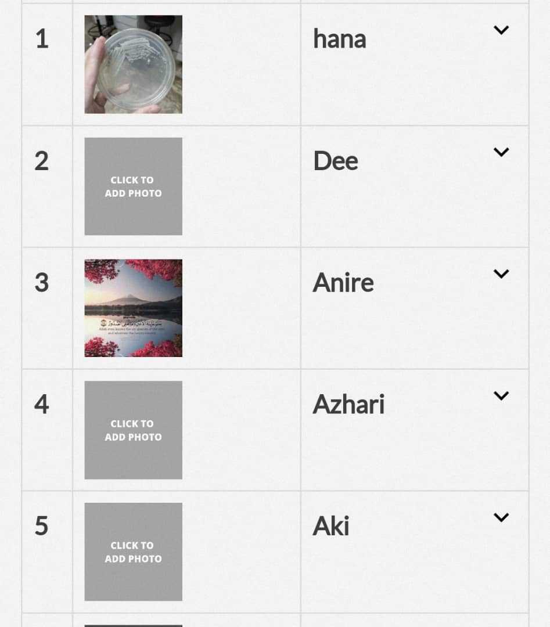Image resolution: width=550 pixels, height=627 pixels.
Task: Expand the dropdown chevron for Dee
Action: click(501, 152)
